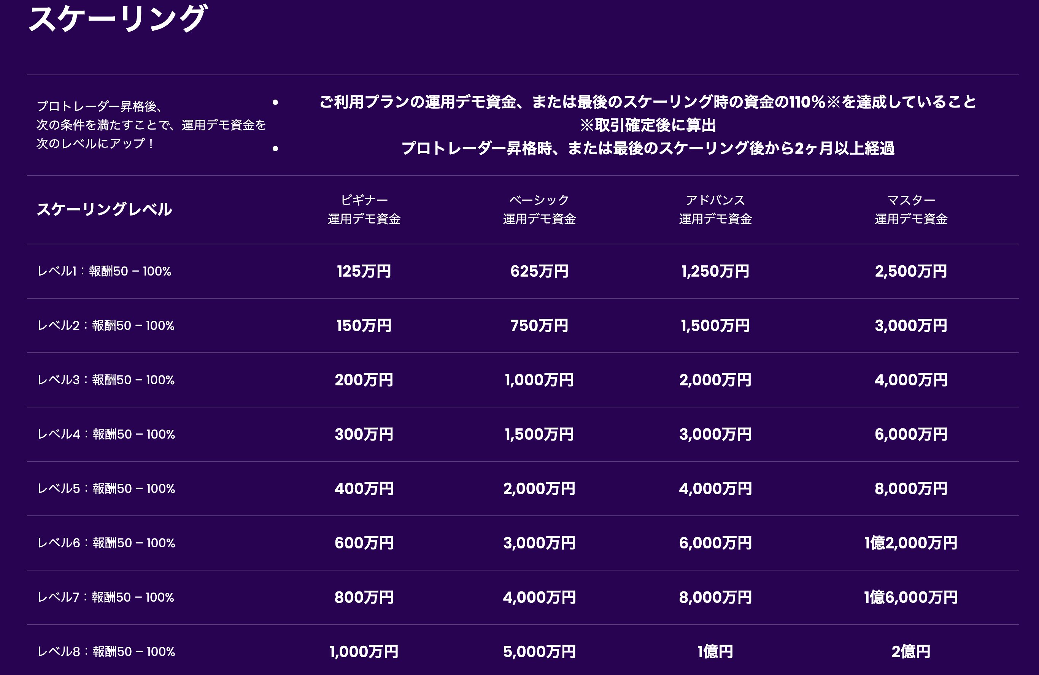Click the スケーリング page heading

point(117,18)
